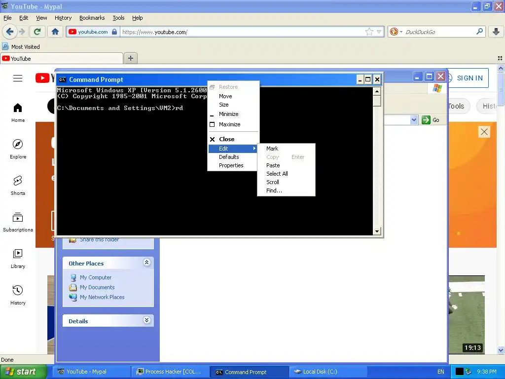Viewport: 505px width, 379px height.
Task: Bookmark page with the star icon
Action: 369,32
